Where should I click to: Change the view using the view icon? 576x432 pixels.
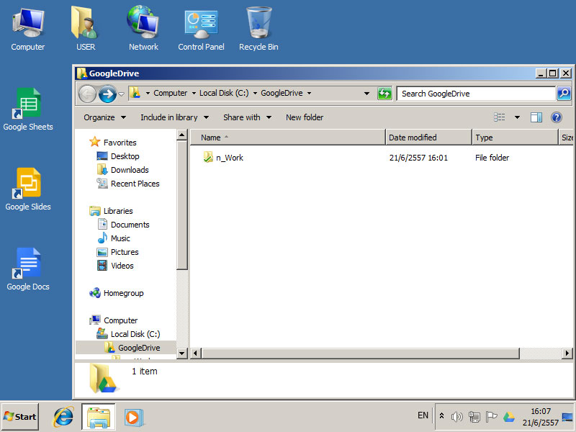coord(499,117)
